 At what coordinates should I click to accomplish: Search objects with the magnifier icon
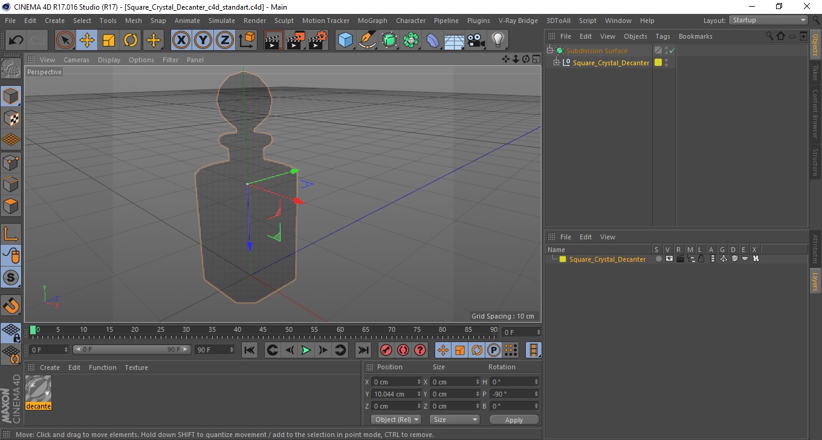click(x=769, y=36)
